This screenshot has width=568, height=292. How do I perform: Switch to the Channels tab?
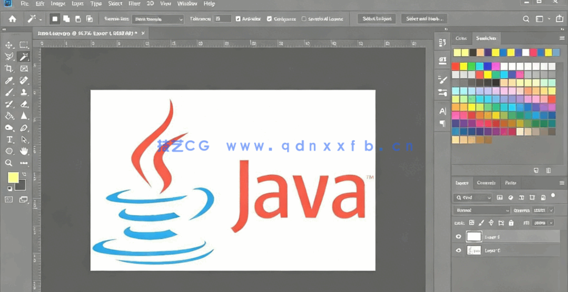coord(486,183)
